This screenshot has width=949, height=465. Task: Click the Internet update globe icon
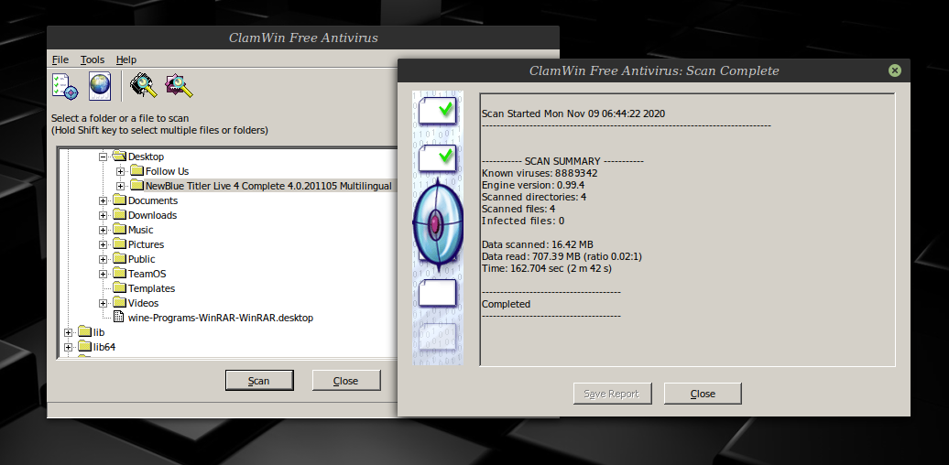(100, 86)
